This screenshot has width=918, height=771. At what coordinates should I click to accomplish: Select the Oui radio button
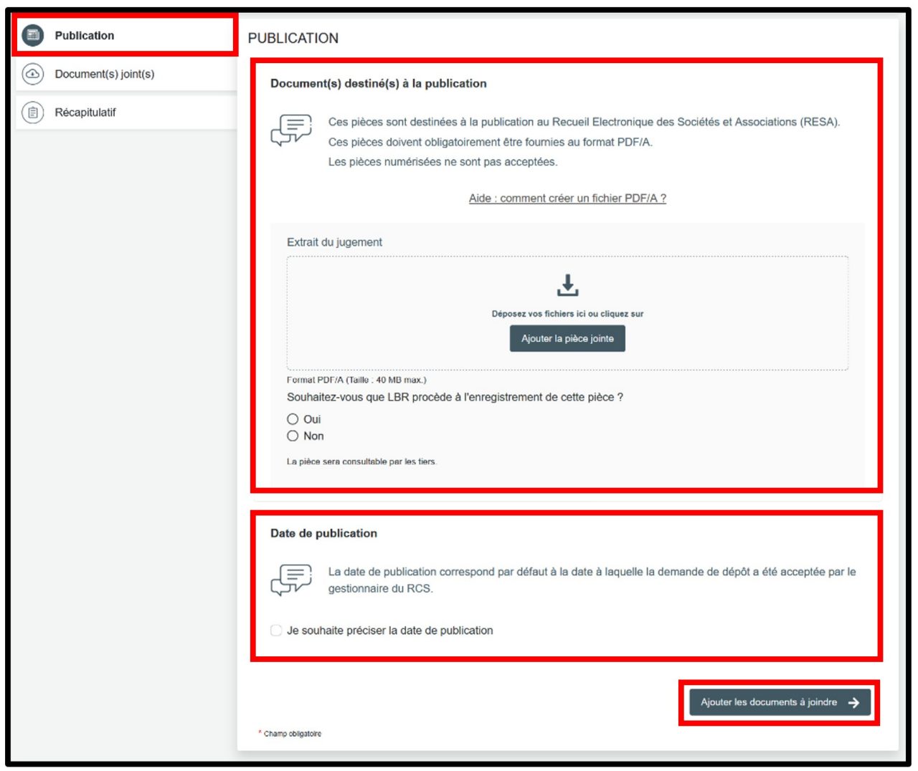(293, 419)
